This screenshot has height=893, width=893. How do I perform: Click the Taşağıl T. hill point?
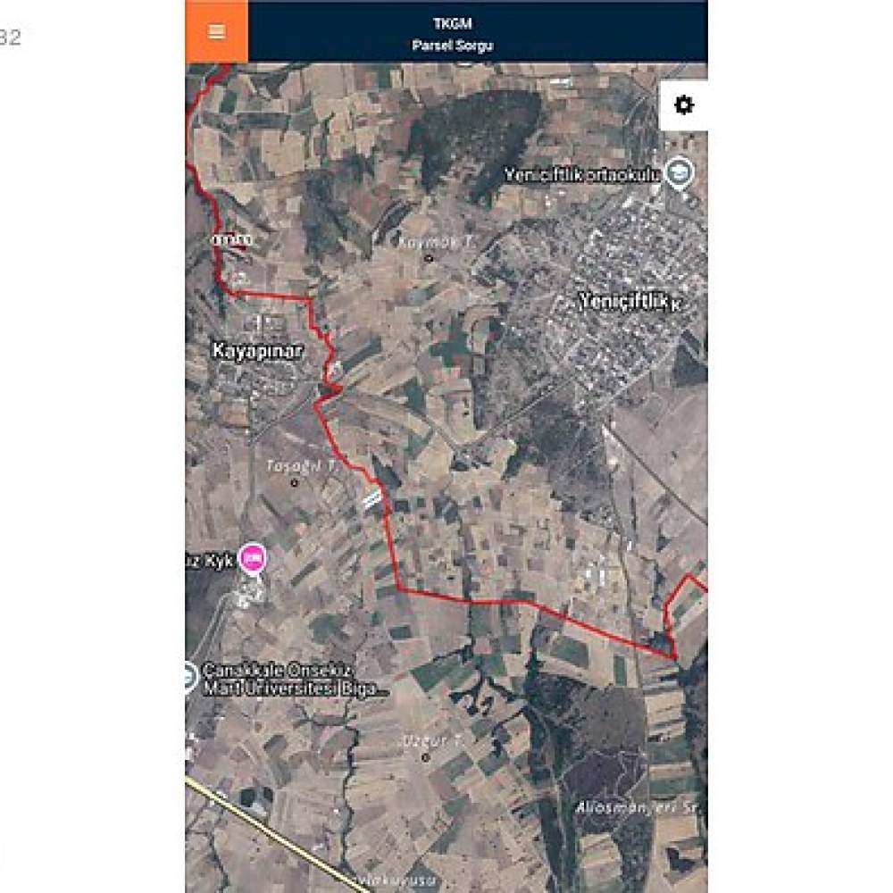[294, 483]
